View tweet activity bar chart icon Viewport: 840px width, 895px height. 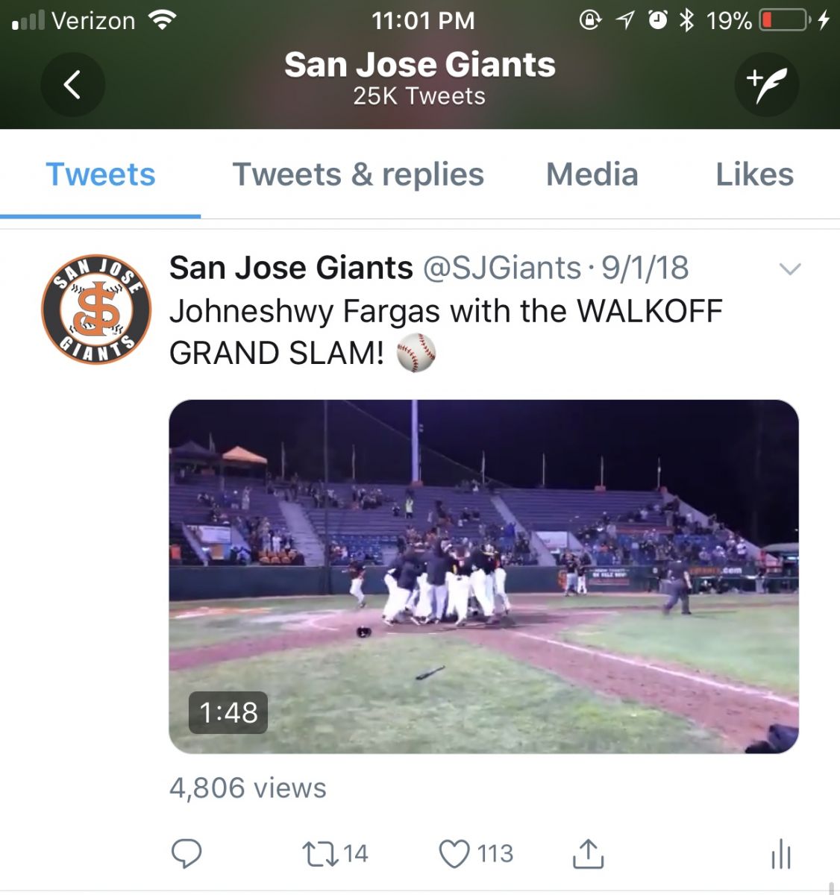coord(781,854)
